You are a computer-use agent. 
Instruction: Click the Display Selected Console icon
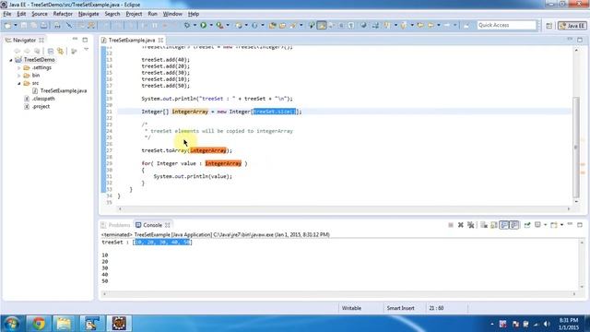click(x=537, y=225)
